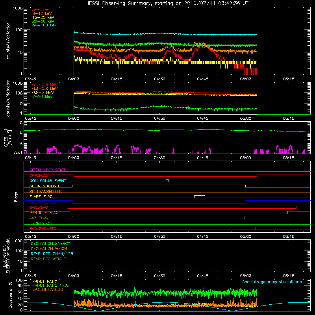
Task: Click the MAX_DET_VS_TOT legend label
Action: click(x=49, y=289)
